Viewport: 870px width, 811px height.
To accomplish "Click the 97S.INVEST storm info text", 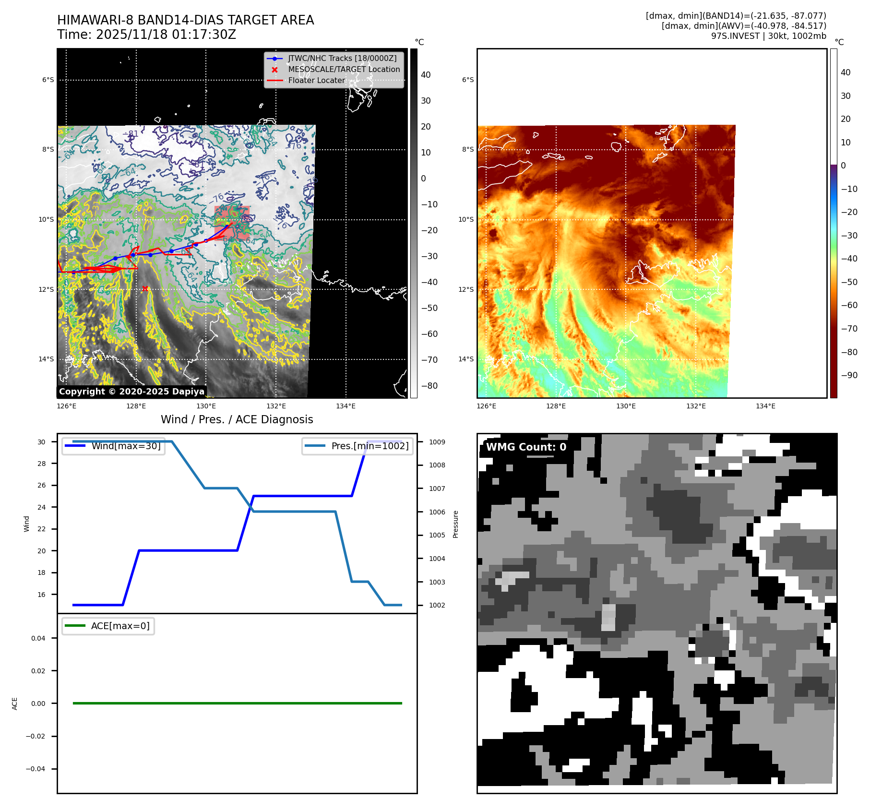I will [768, 36].
